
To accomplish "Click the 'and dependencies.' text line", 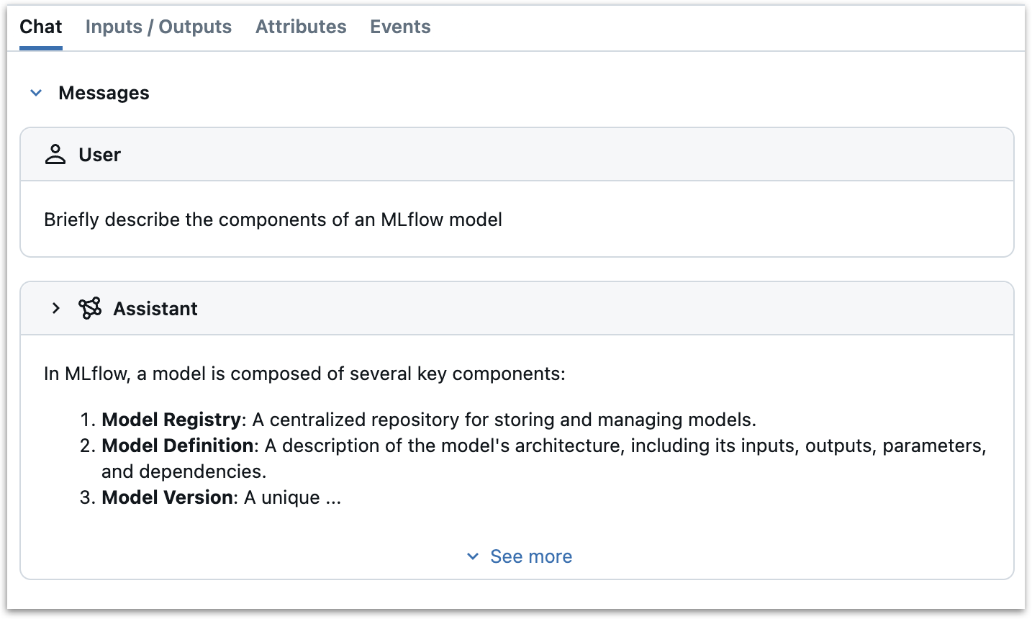I will tap(184, 471).
